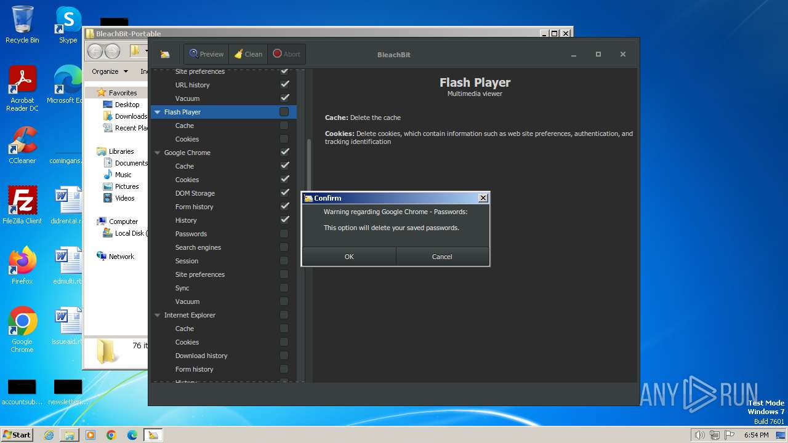Click the BleachBit cleaner list scrollbar
The image size is (788, 443).
308,166
